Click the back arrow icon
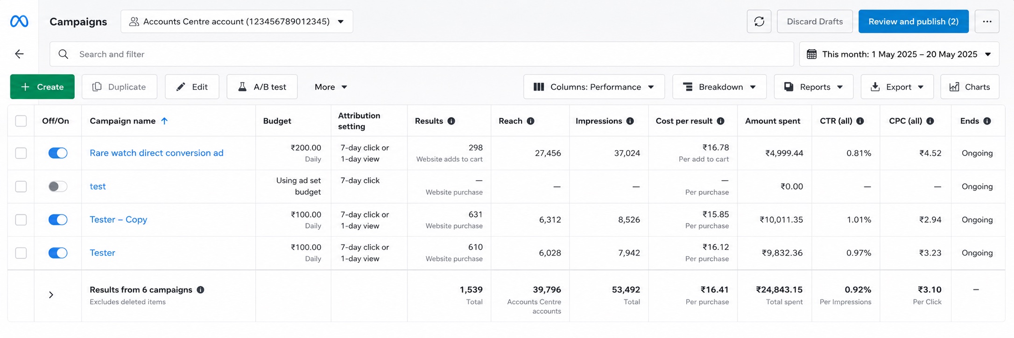Screen dimensions: 1014x338 pos(19,54)
